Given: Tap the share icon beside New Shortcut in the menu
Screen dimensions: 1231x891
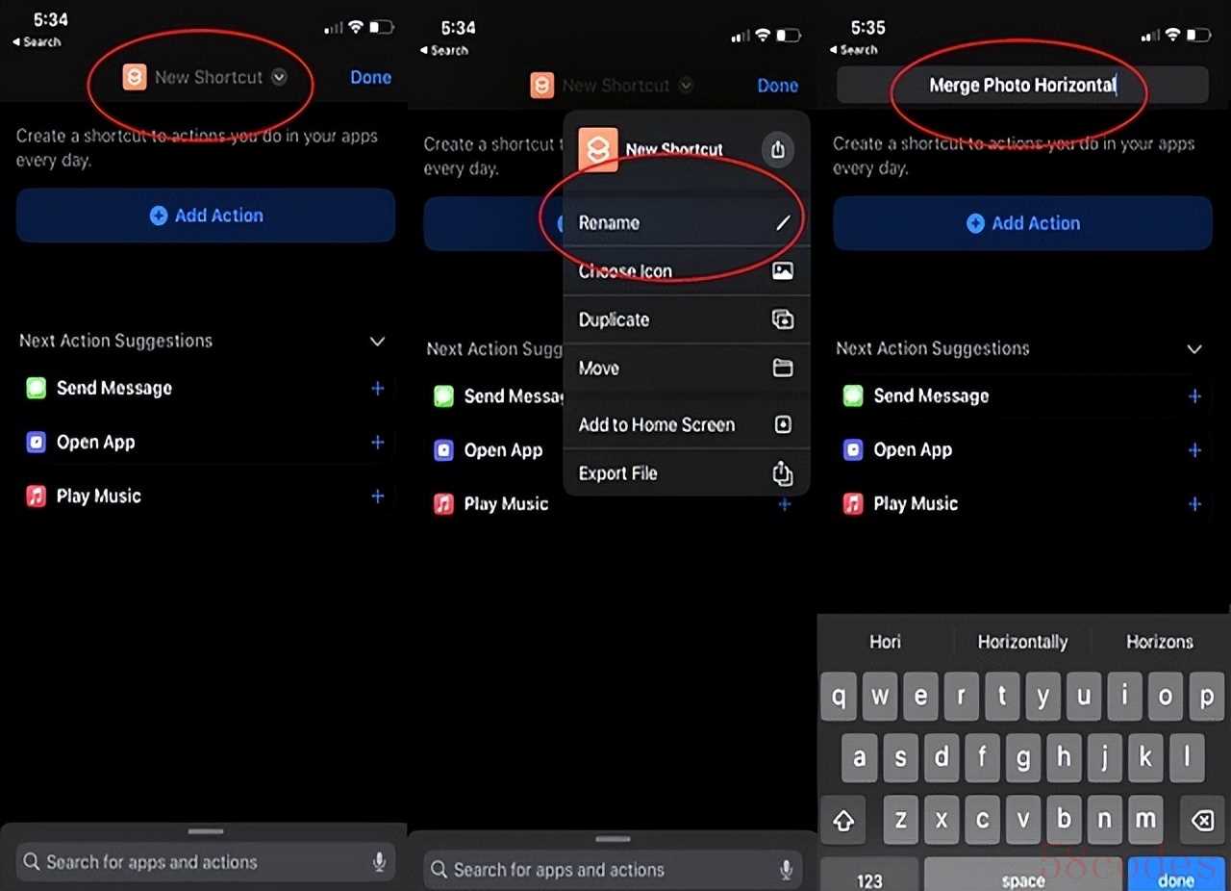Looking at the screenshot, I should (x=778, y=150).
